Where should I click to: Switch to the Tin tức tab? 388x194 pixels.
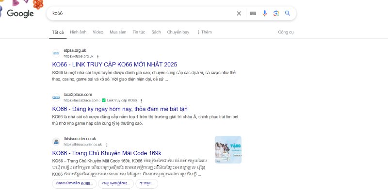(139, 32)
